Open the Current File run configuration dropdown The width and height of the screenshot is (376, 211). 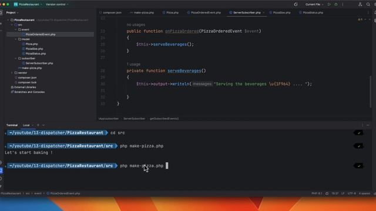coord(314,4)
